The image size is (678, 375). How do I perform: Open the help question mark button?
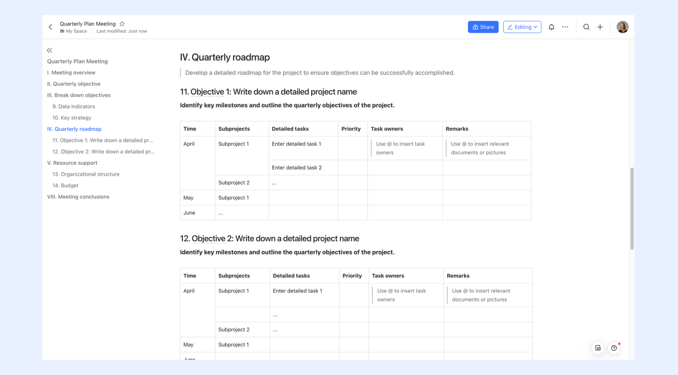(x=614, y=348)
